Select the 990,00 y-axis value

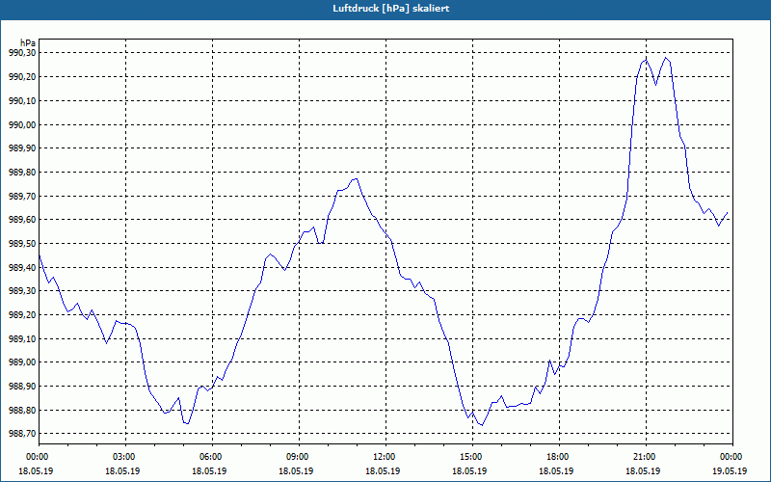[x=22, y=124]
